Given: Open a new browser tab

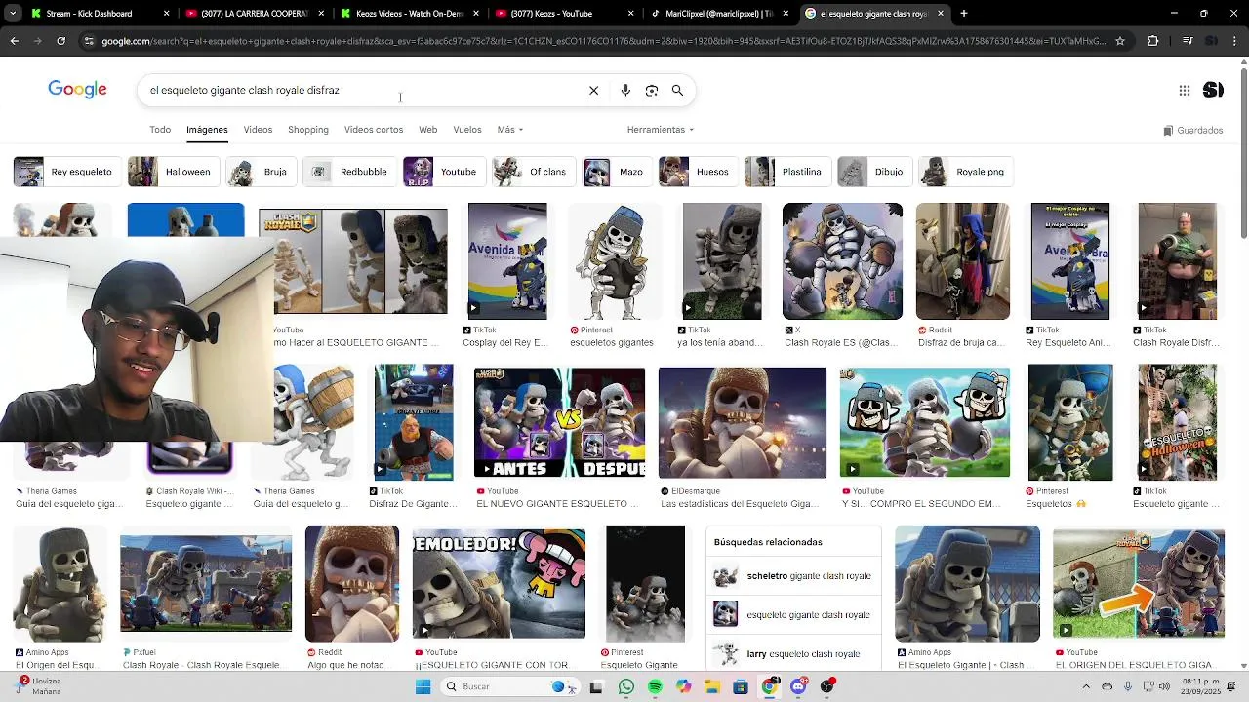Looking at the screenshot, I should (x=963, y=14).
